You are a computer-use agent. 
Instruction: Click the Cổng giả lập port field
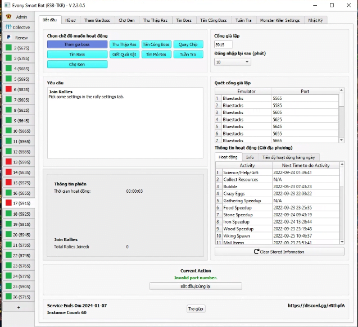click(x=224, y=44)
